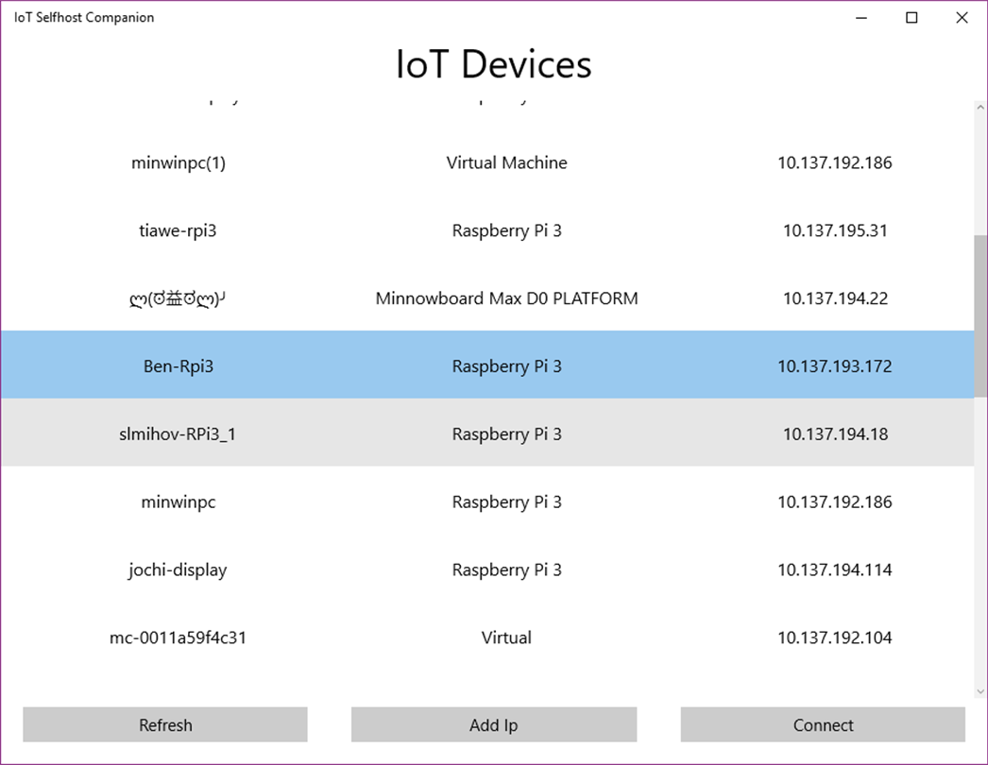Close the IoT Selfhost Companion window

tap(962, 18)
